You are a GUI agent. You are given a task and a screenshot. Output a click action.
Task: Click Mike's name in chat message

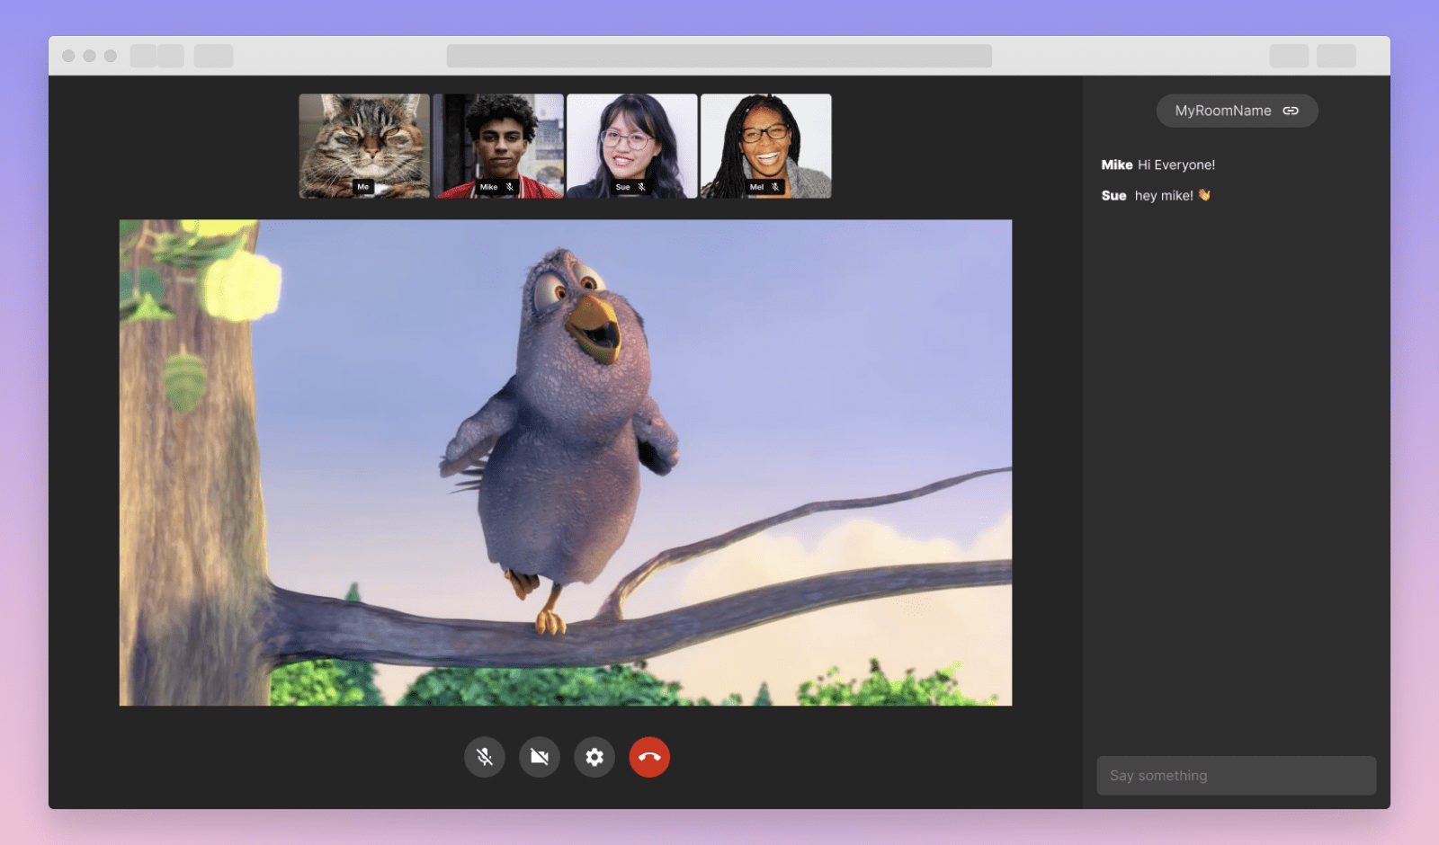[x=1117, y=165]
